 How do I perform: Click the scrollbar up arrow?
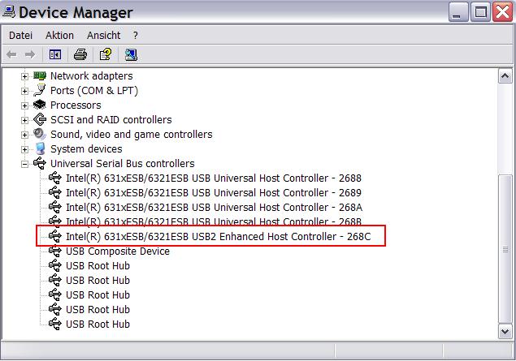505,76
